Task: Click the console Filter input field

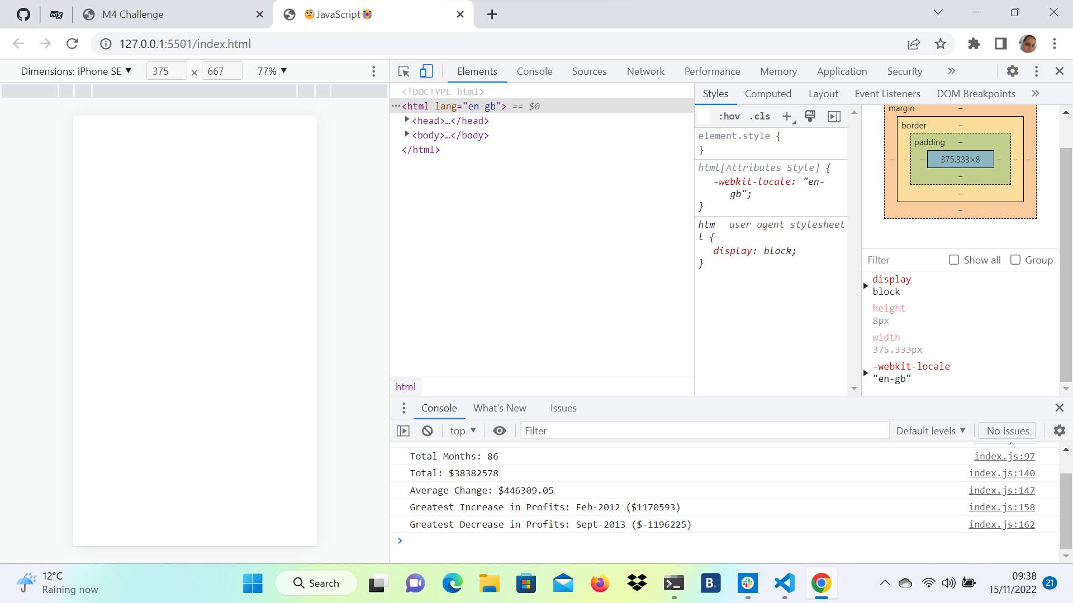Action: point(704,430)
